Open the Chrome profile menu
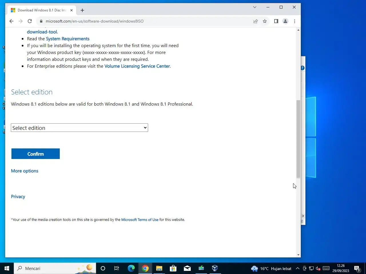Image resolution: width=366 pixels, height=274 pixels. point(285,21)
